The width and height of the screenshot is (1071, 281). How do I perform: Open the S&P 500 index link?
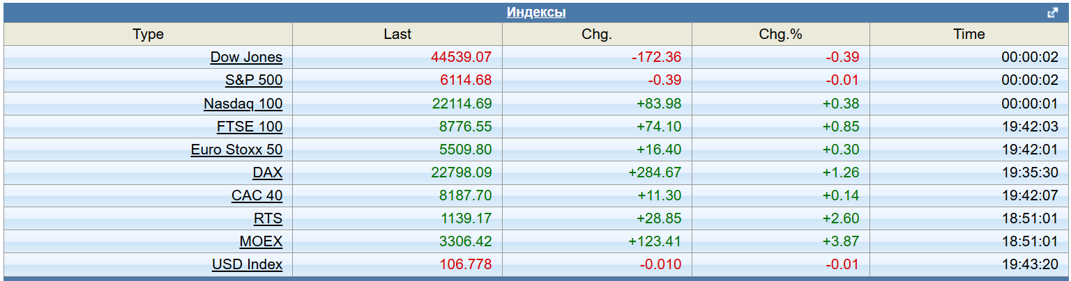coord(254,81)
